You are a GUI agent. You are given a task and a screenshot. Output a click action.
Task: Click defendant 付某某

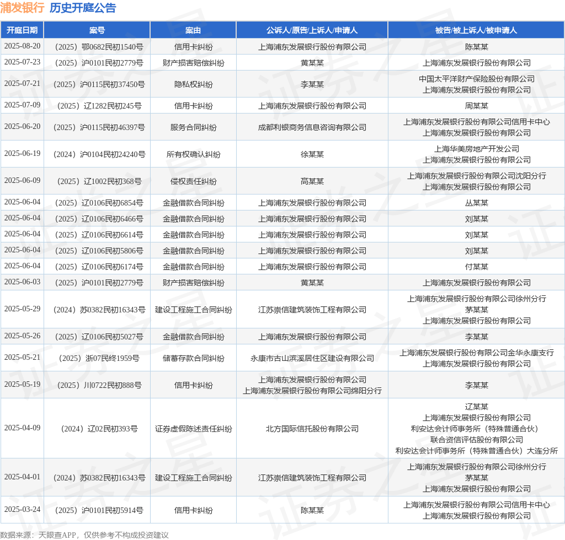coord(476,267)
